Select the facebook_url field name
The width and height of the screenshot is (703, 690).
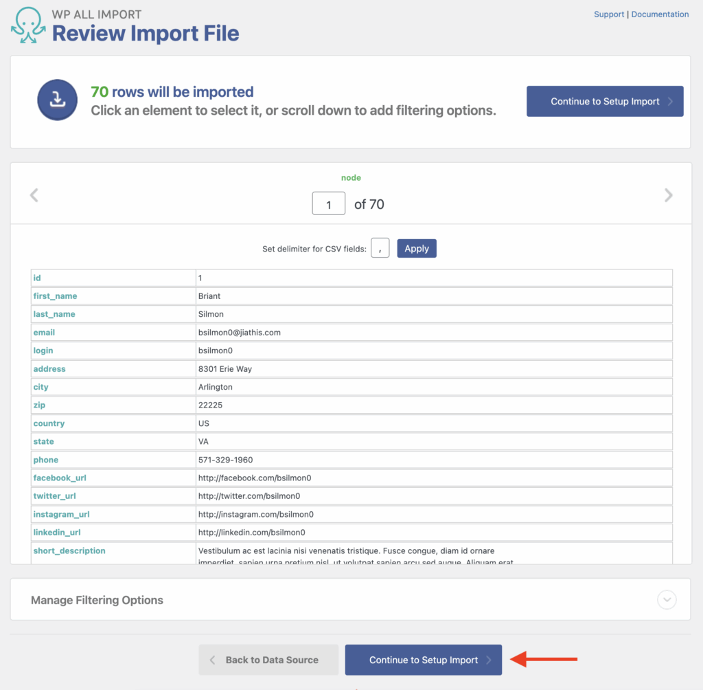(x=60, y=478)
